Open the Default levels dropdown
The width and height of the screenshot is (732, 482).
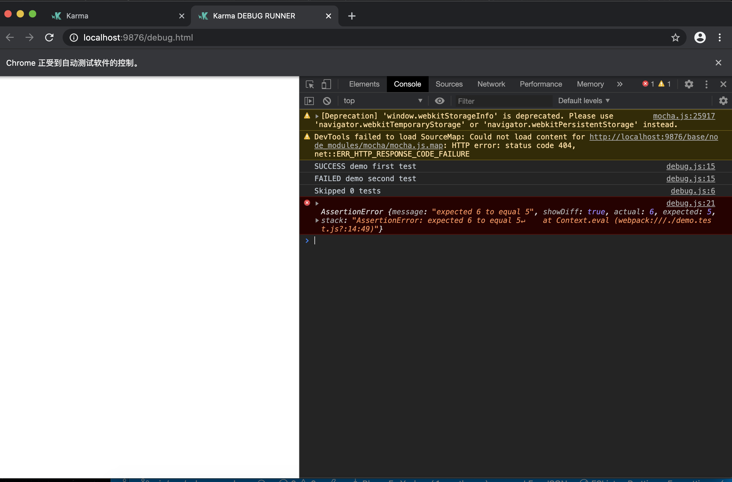pos(584,101)
